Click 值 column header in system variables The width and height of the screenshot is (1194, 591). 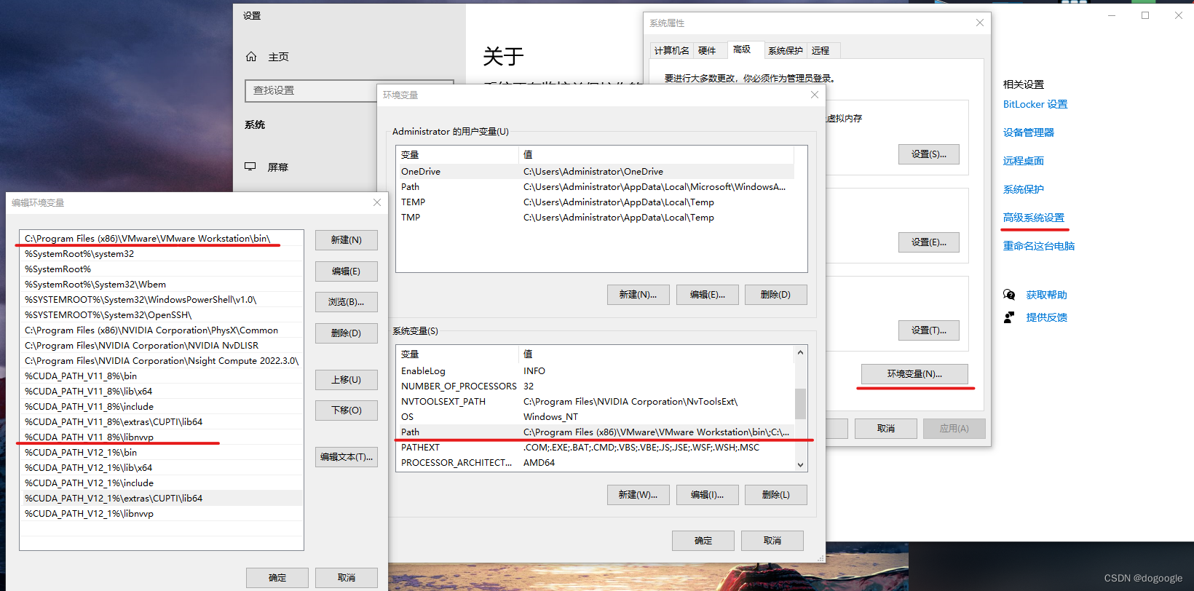click(x=656, y=354)
